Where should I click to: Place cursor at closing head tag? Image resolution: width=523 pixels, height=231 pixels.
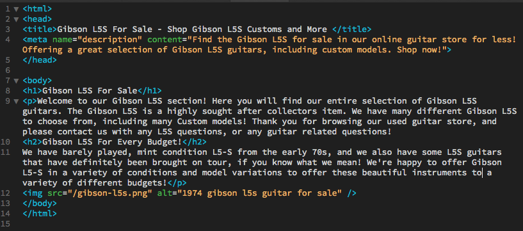39,60
